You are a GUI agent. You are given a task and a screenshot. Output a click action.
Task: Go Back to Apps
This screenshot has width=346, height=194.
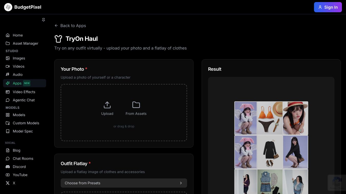tap(70, 26)
